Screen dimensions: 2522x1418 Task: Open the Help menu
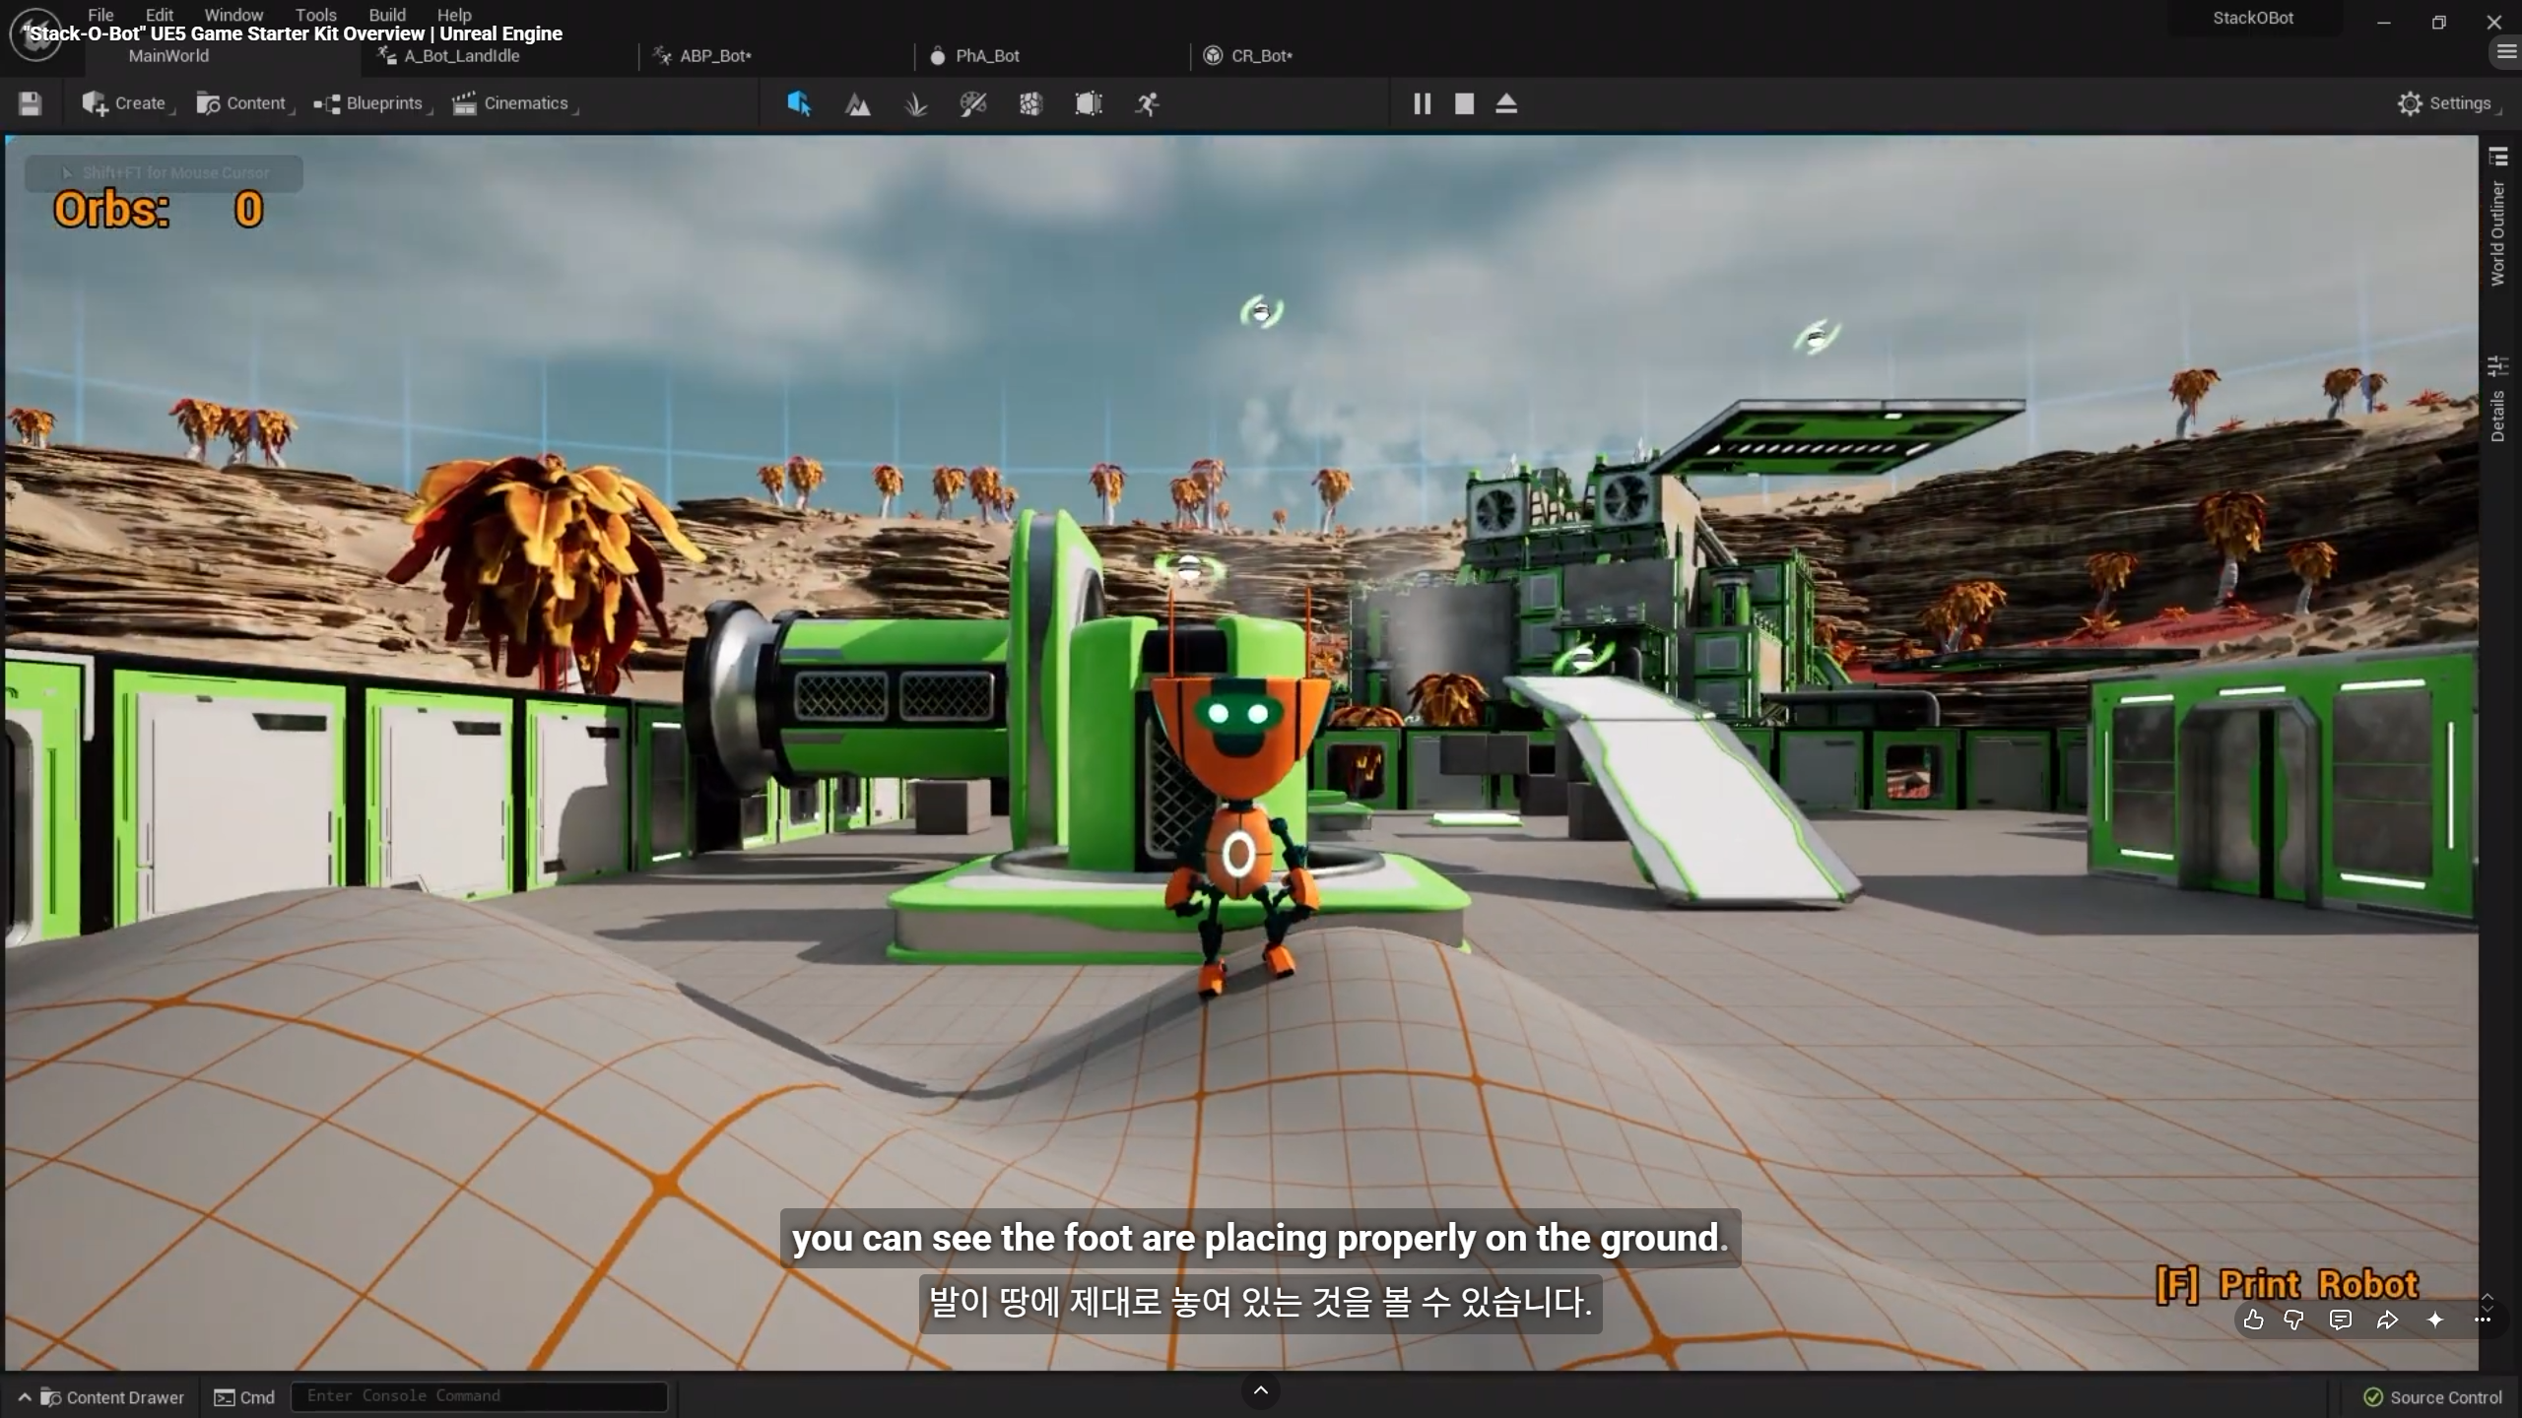(x=454, y=15)
